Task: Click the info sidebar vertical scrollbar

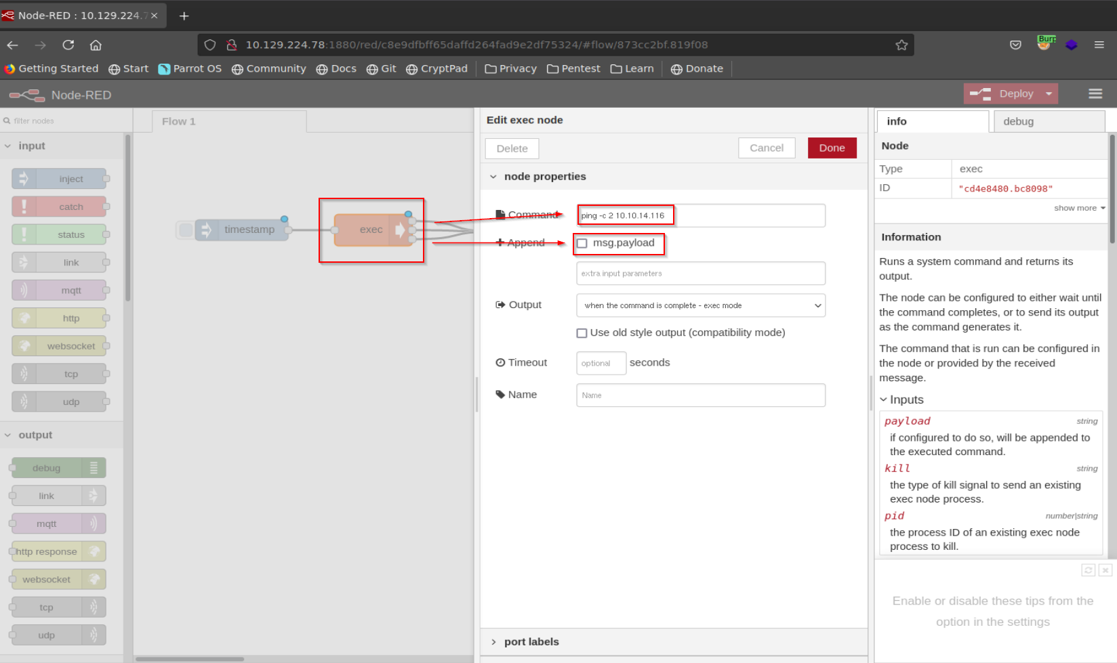Action: click(x=1112, y=190)
